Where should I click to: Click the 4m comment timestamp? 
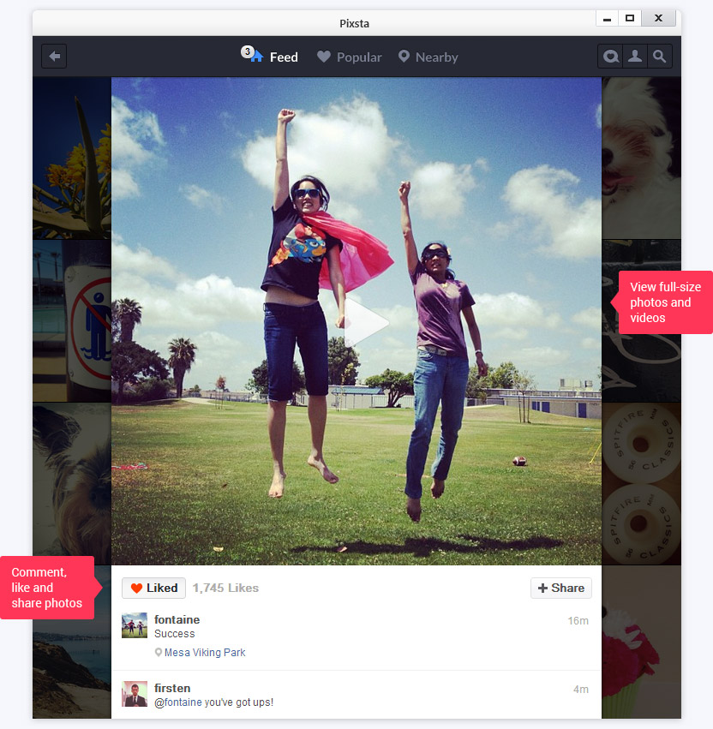coord(580,689)
